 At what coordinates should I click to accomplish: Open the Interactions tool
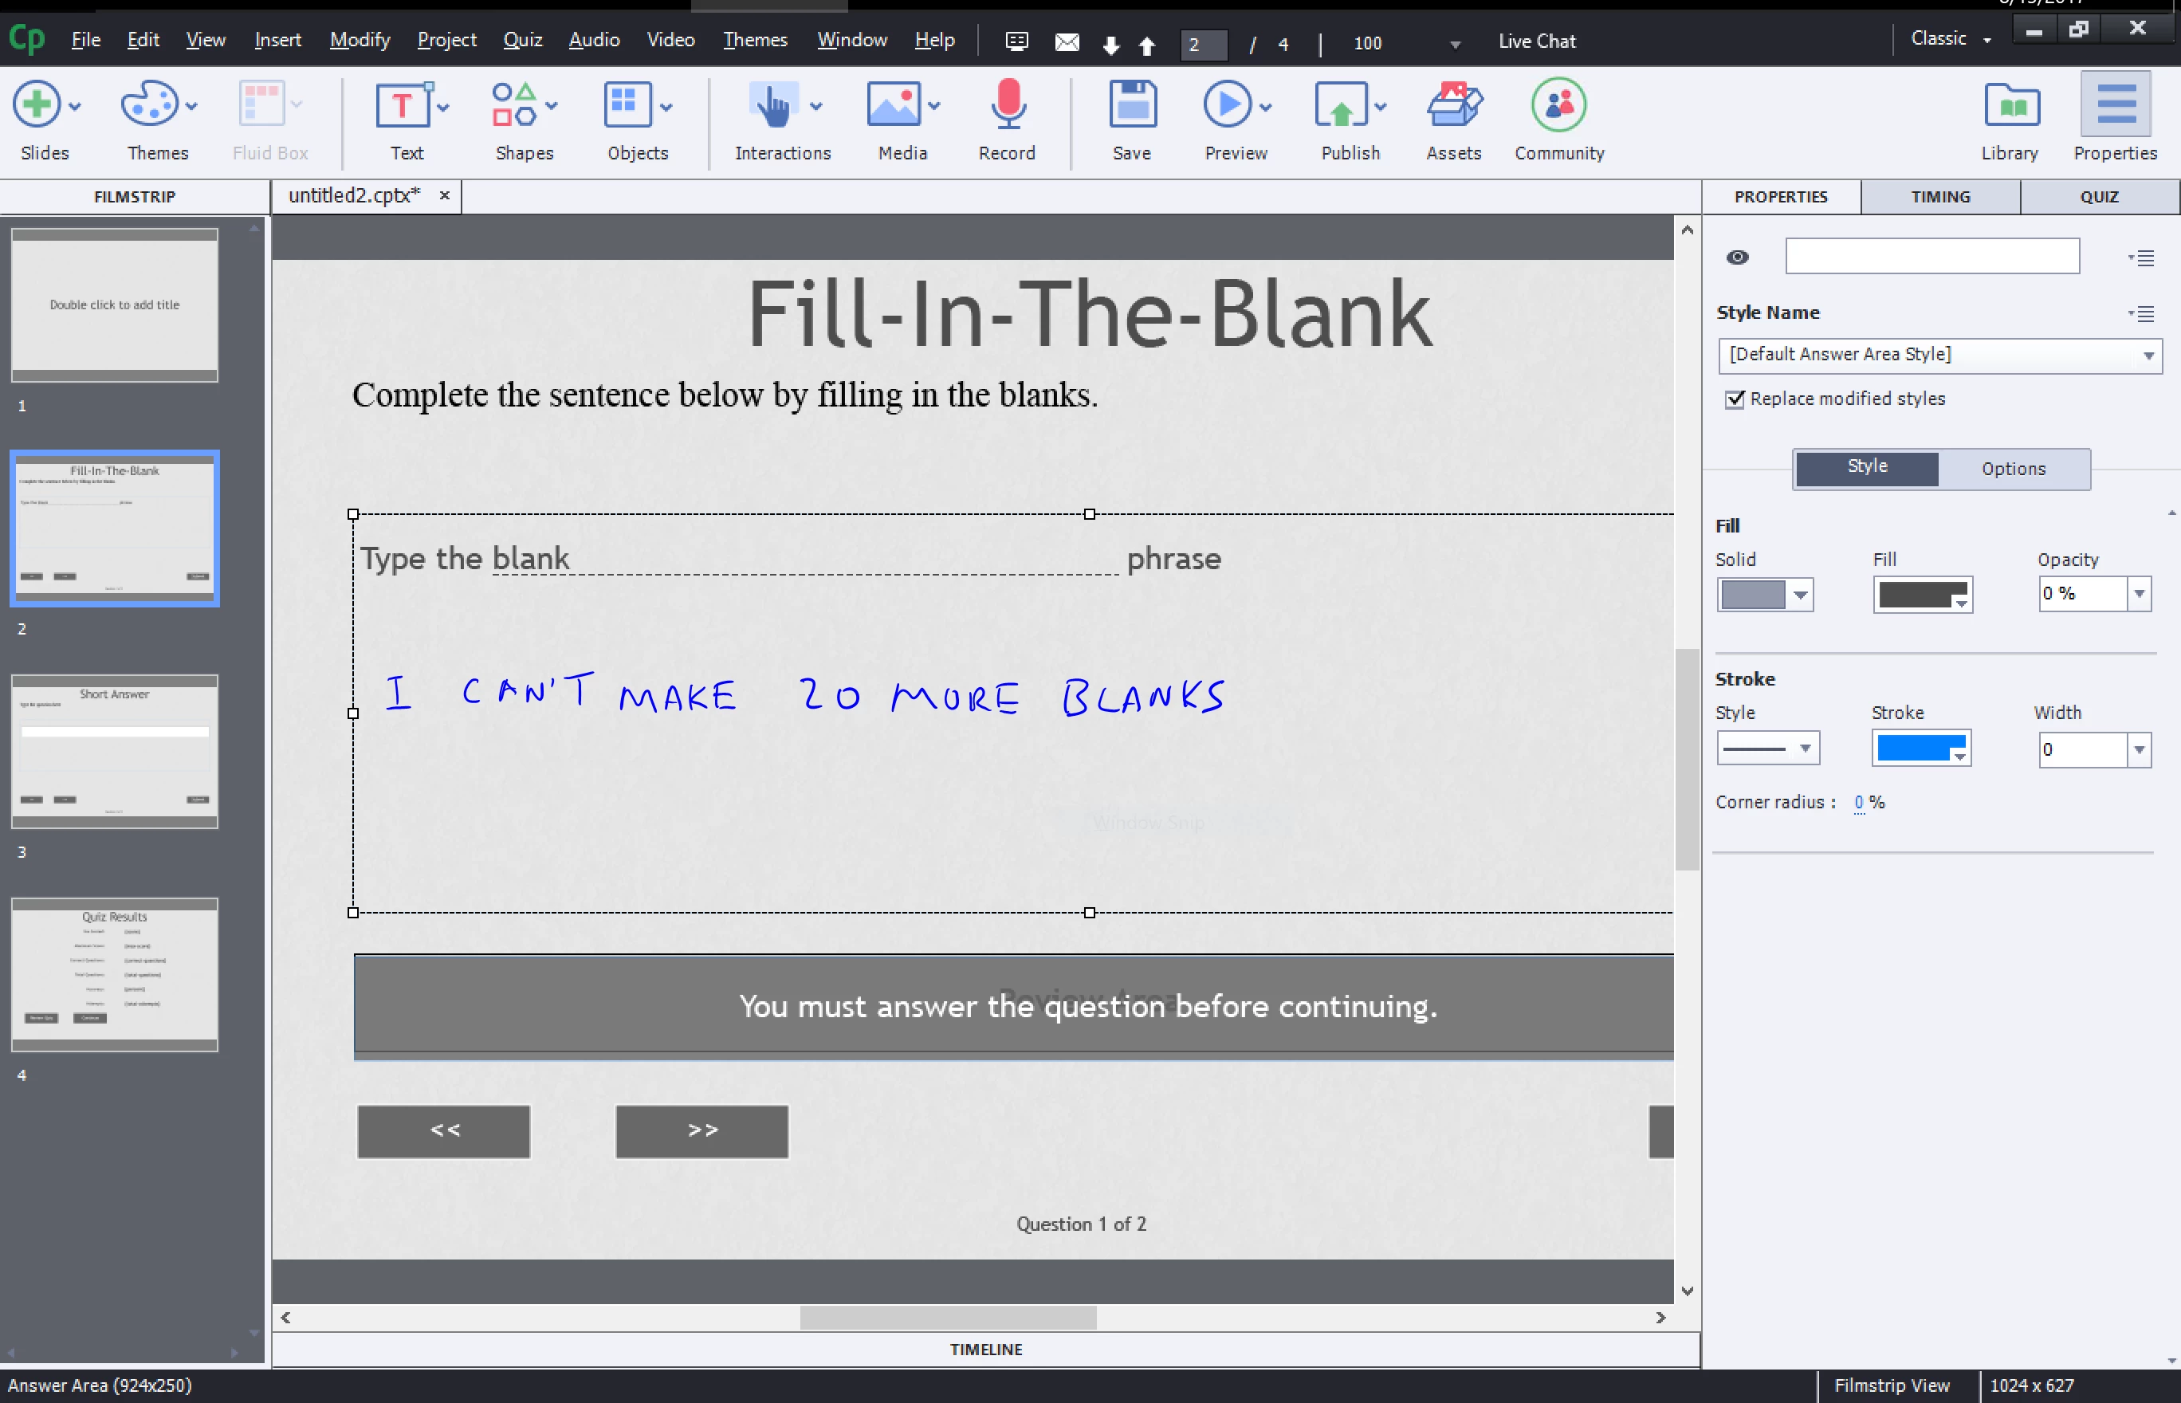[x=773, y=106]
